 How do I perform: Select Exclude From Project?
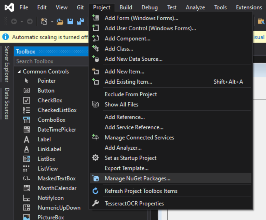coord(170,94)
